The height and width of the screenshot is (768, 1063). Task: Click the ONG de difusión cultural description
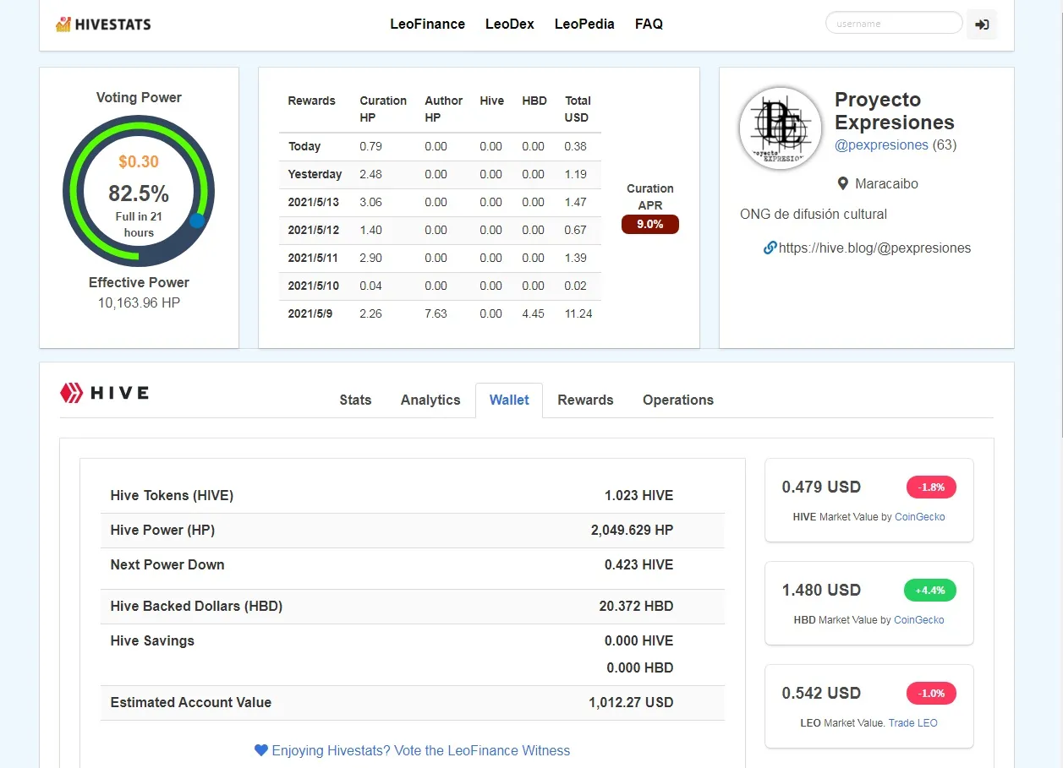814,214
